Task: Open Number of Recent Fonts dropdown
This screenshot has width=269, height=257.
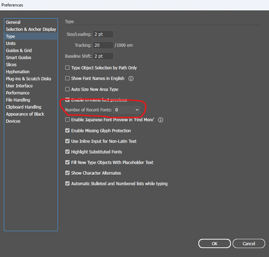Action: [x=126, y=110]
